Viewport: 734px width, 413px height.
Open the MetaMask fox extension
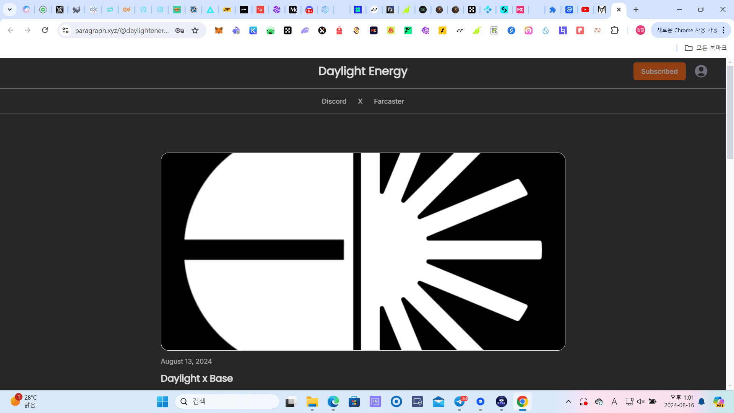(x=219, y=31)
